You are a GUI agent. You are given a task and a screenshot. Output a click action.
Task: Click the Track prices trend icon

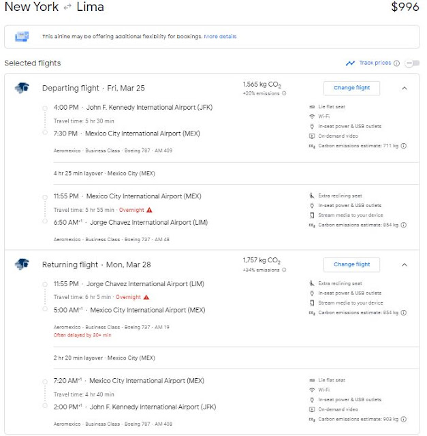pos(350,63)
